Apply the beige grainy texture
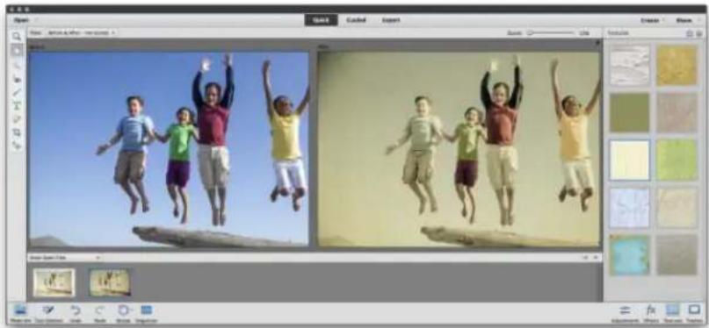The width and height of the screenshot is (709, 328). pyautogui.click(x=676, y=112)
